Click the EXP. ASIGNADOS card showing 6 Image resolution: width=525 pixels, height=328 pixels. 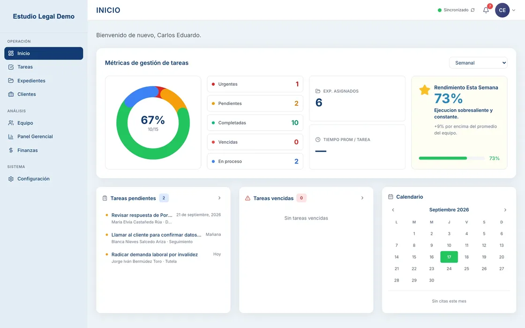357,99
